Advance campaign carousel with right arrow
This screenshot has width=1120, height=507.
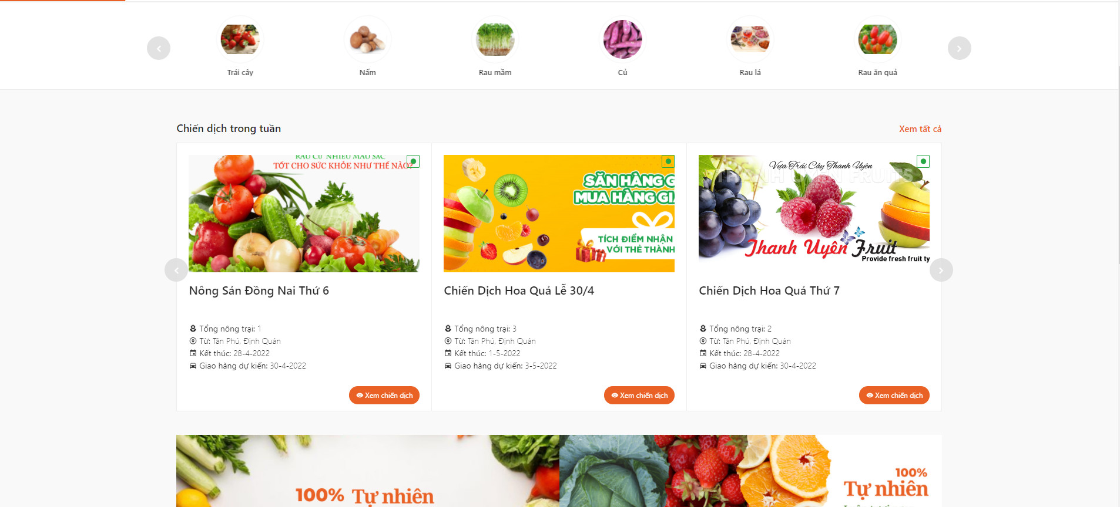coord(941,270)
